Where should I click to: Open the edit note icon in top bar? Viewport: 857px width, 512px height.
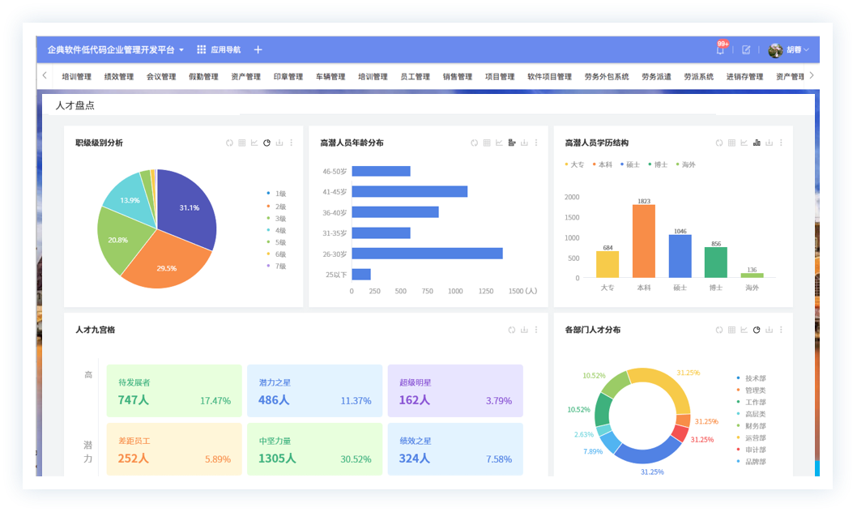point(746,49)
